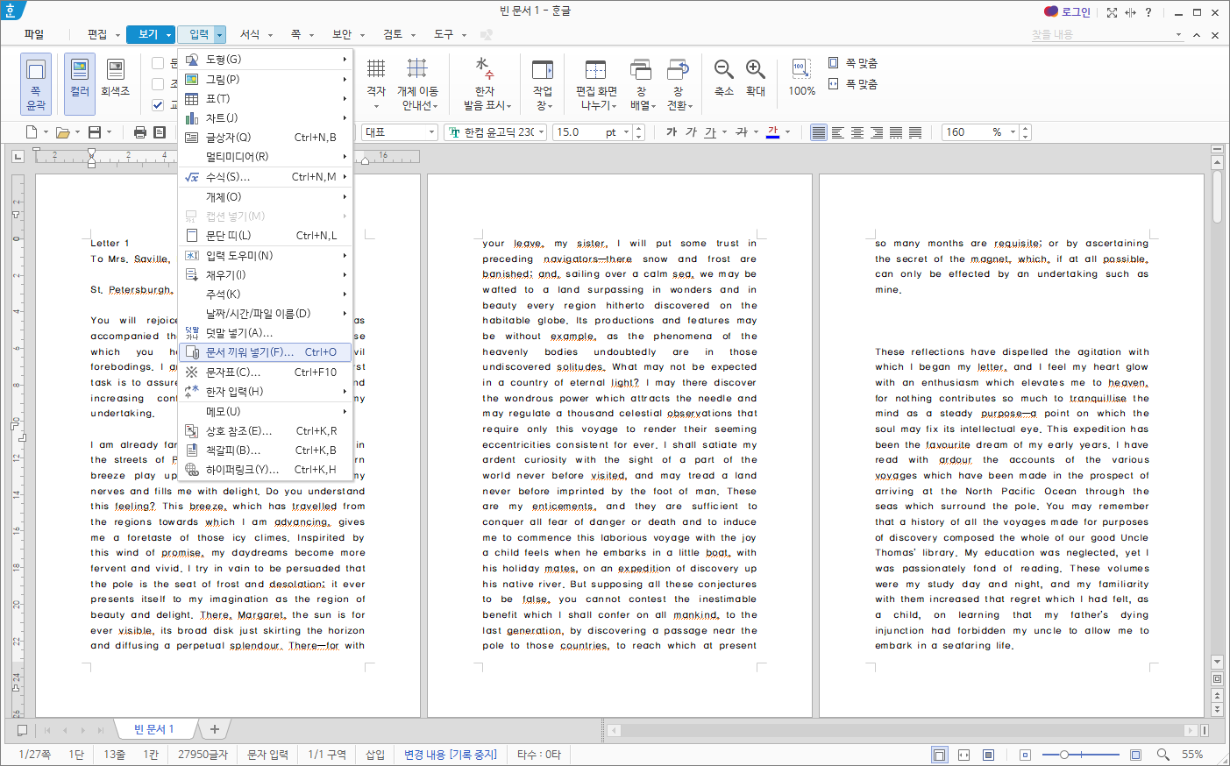Select second view mode status bar button
Viewport: 1230px width, 766px height.
pos(963,755)
